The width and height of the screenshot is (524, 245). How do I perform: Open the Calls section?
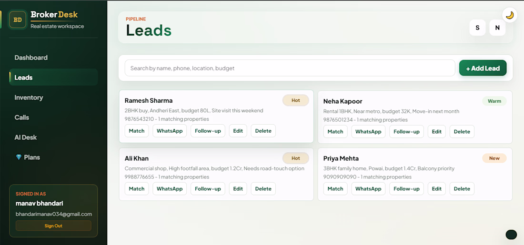click(53, 118)
